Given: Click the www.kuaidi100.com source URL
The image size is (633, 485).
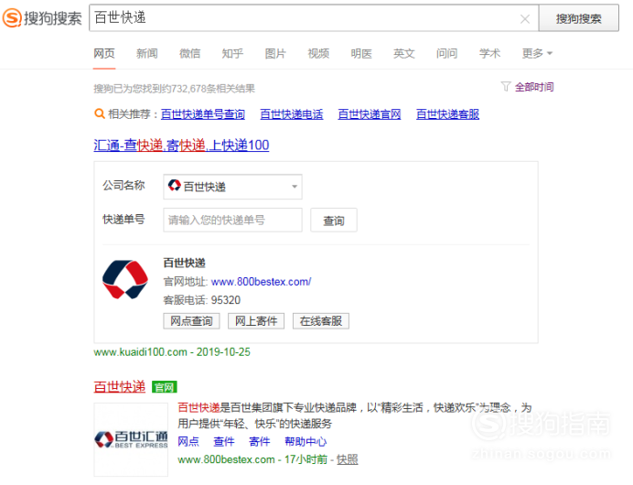Looking at the screenshot, I should pyautogui.click(x=141, y=352).
